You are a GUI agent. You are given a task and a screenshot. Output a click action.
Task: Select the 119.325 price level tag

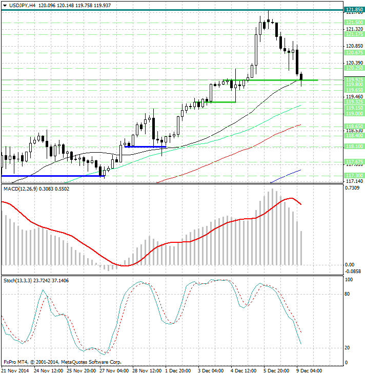[x=354, y=102]
